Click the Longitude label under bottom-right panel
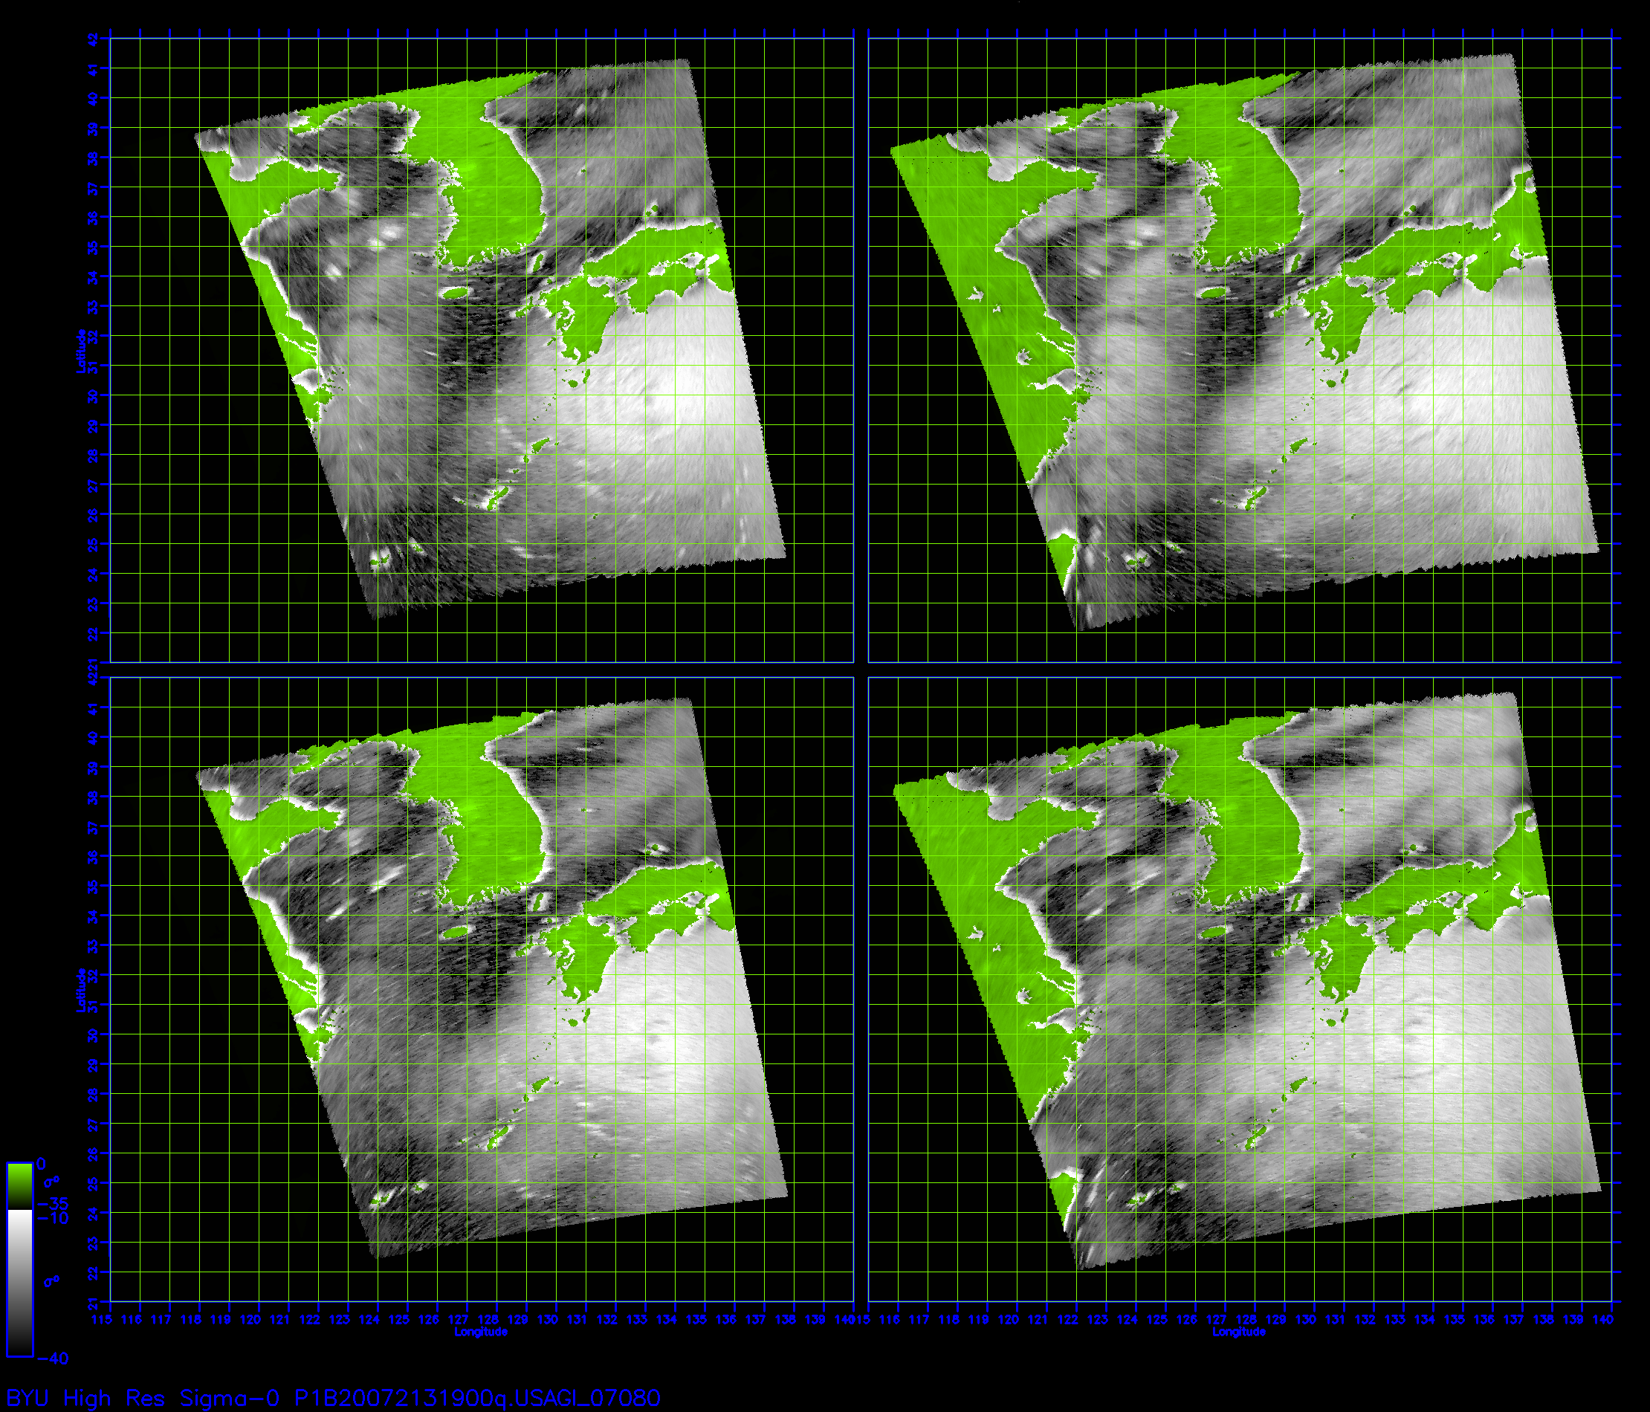 pyautogui.click(x=1239, y=1332)
